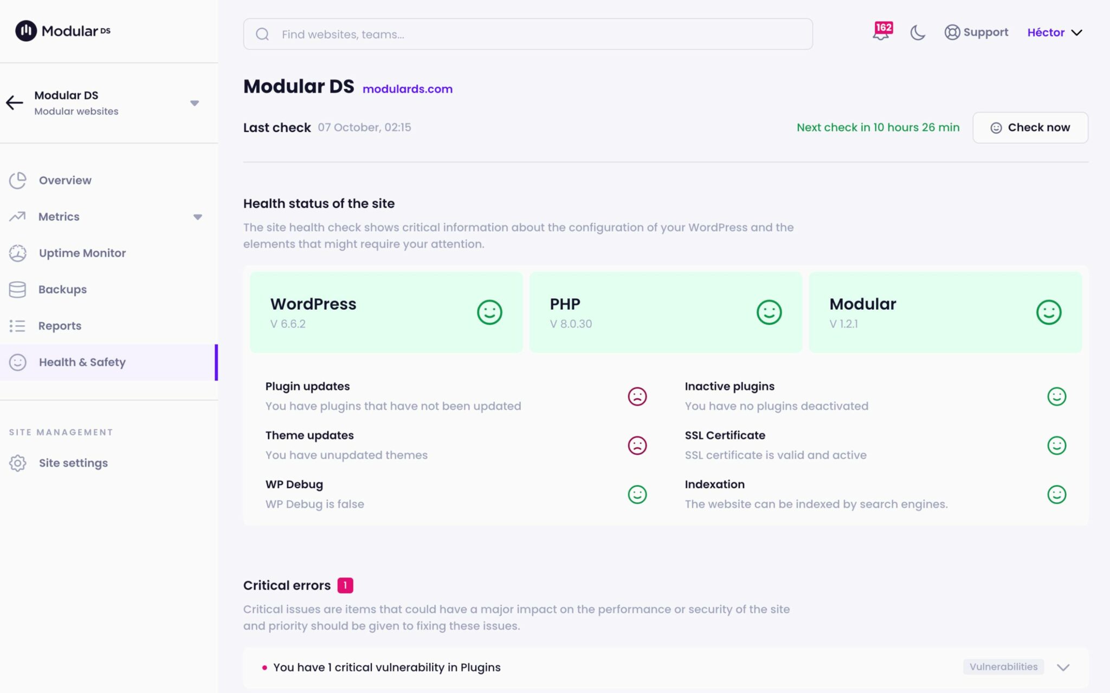Screen dimensions: 1110x693
Task: Go back using the left arrow icon
Action: pos(15,102)
